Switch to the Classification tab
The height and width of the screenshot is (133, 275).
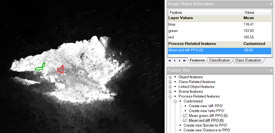[x=219, y=60]
